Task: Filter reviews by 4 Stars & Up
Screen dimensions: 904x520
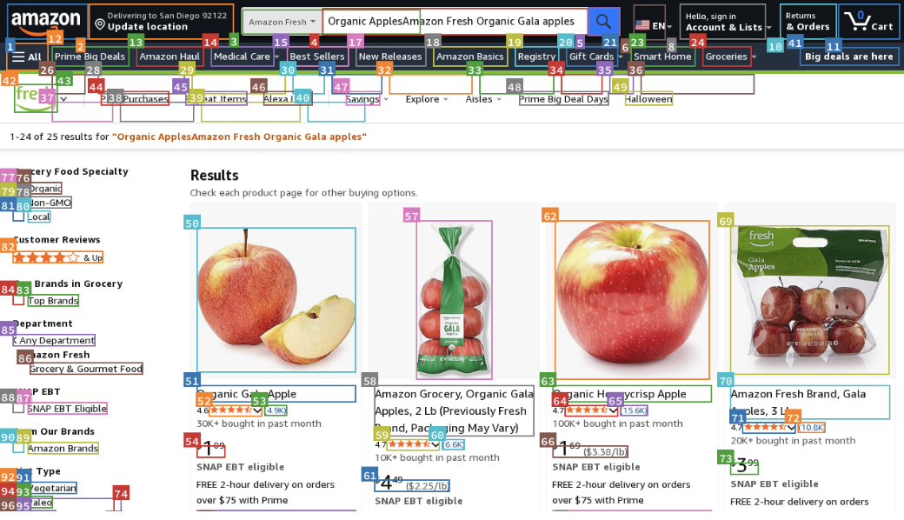Action: (x=57, y=257)
